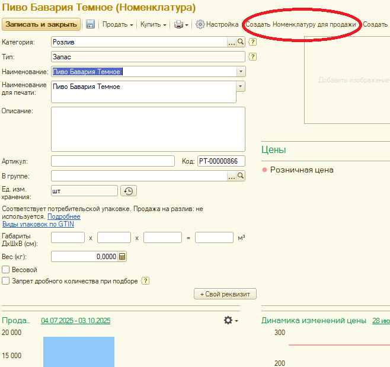This screenshot has height=367, width=390.
Task: Open the Купить dropdown menu
Action: click(x=153, y=24)
